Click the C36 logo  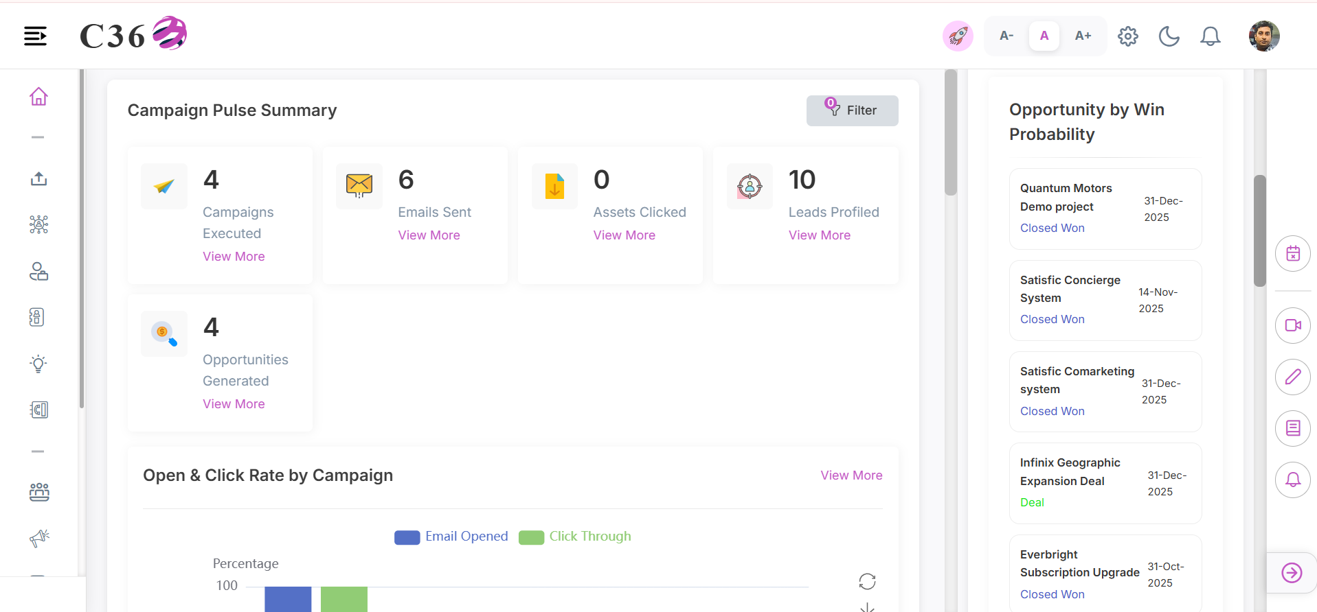click(x=133, y=34)
